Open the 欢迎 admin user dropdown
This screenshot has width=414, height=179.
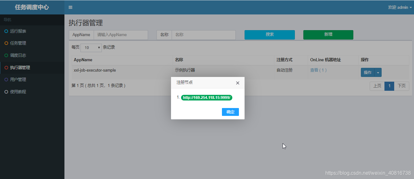coord(400,7)
